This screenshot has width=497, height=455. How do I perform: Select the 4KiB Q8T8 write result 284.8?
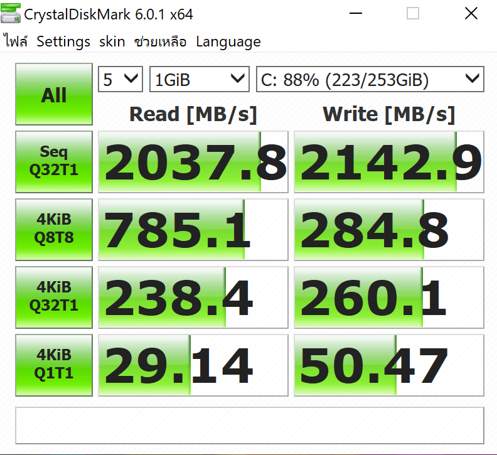pos(389,230)
